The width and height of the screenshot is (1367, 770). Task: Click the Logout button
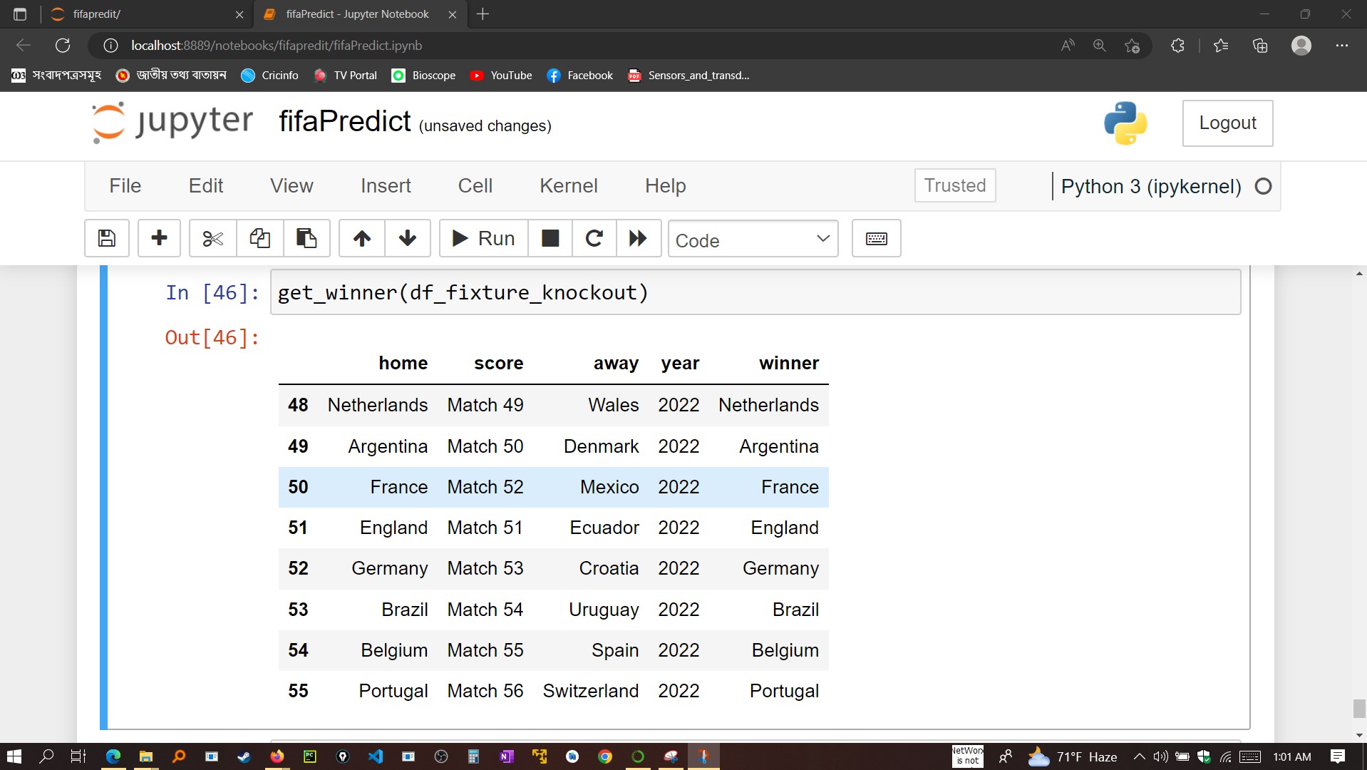[1227, 123]
